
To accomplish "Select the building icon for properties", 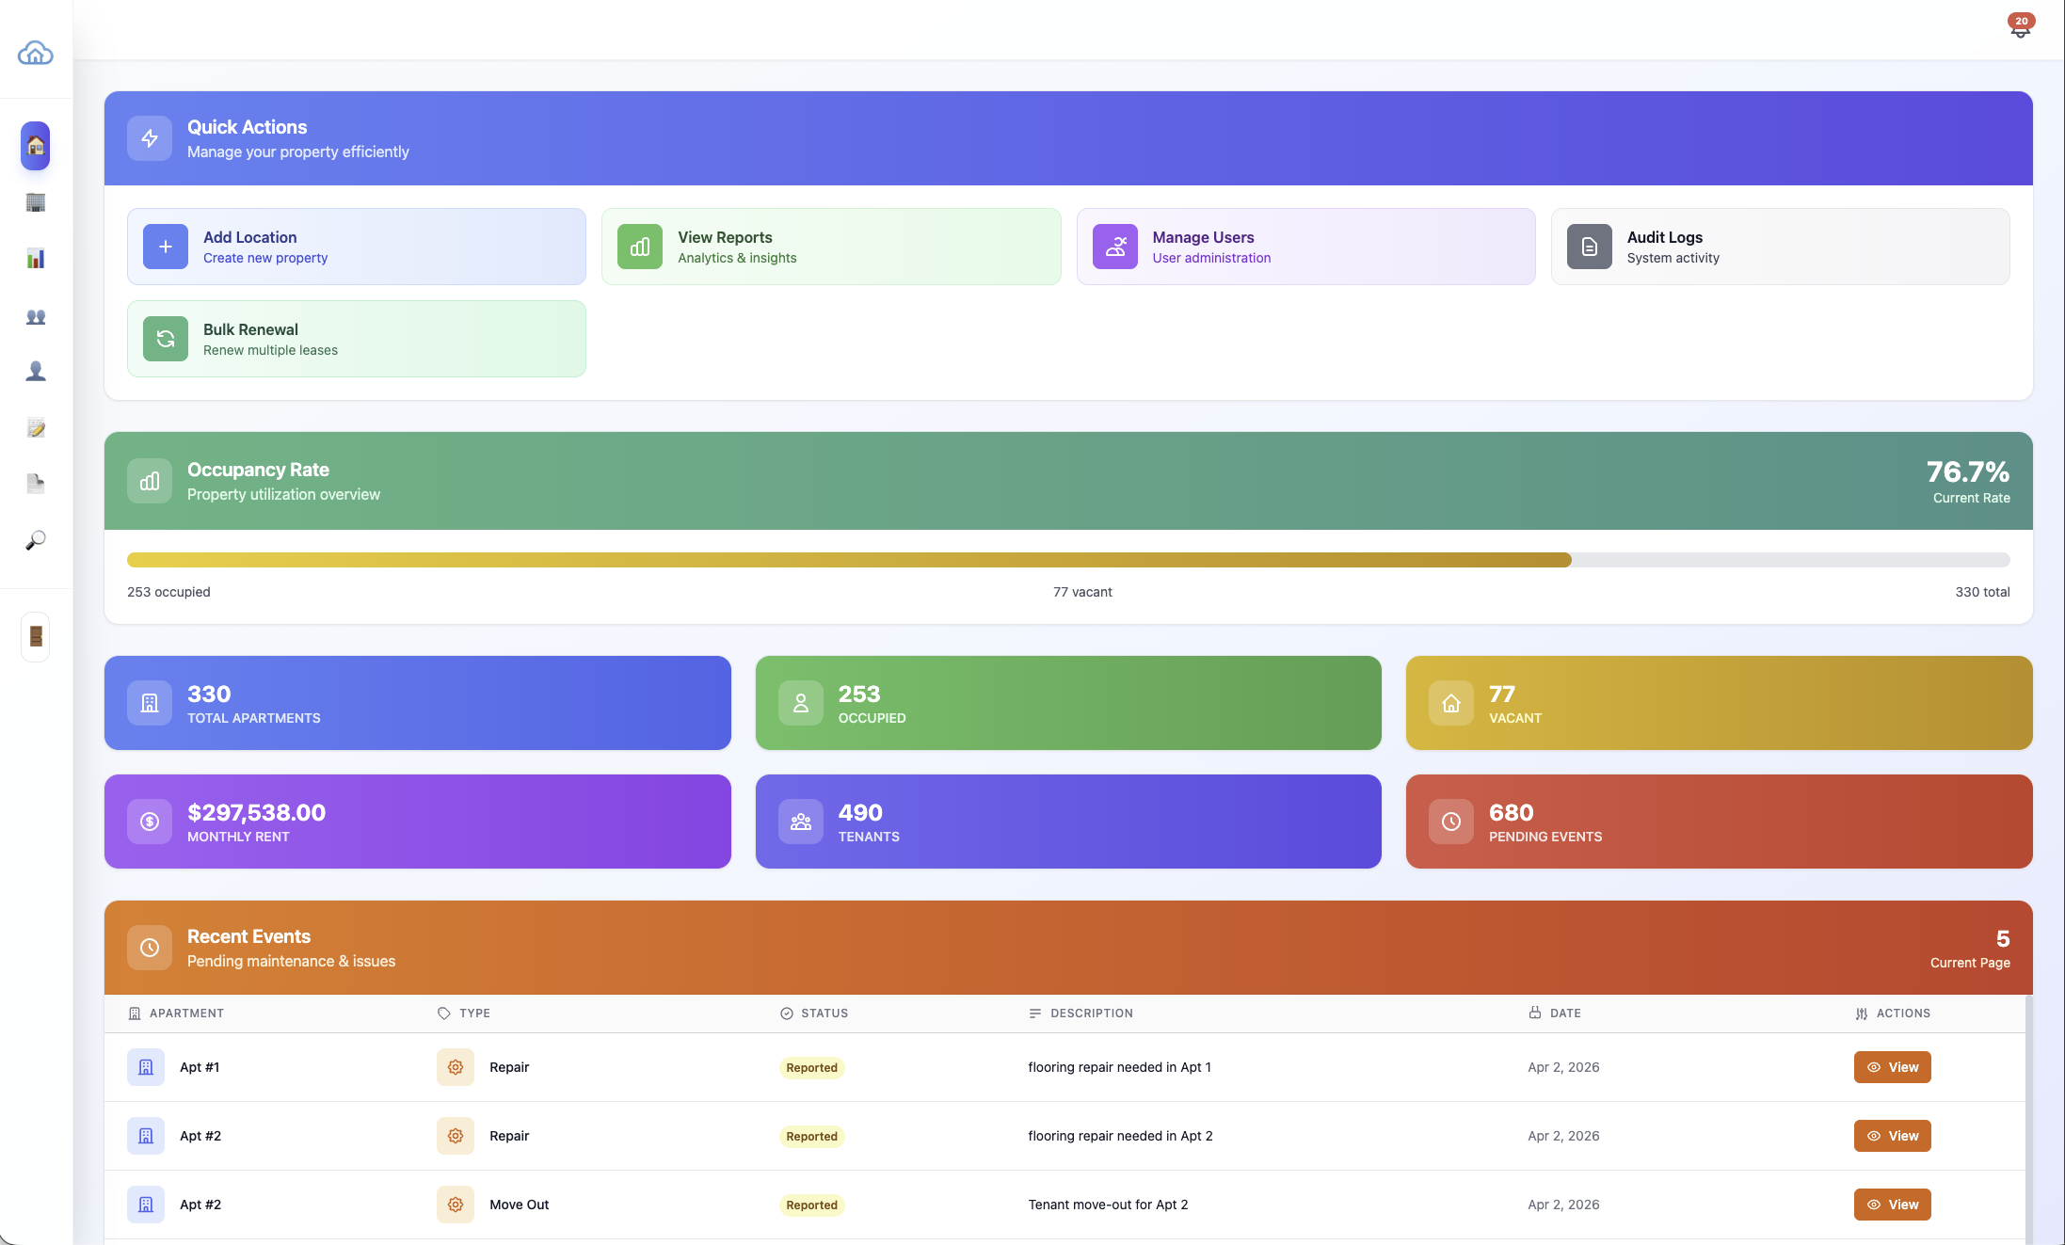I will [x=35, y=203].
